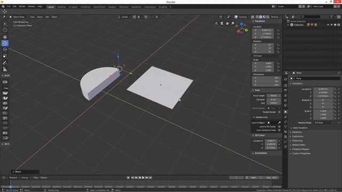
Task: Toggle the Overlays display button
Action: [236, 17]
